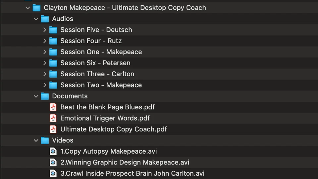The width and height of the screenshot is (318, 179).
Task: Click video icon of 2.Winning Graphic Design Makepeace.avi
Action: [53, 162]
